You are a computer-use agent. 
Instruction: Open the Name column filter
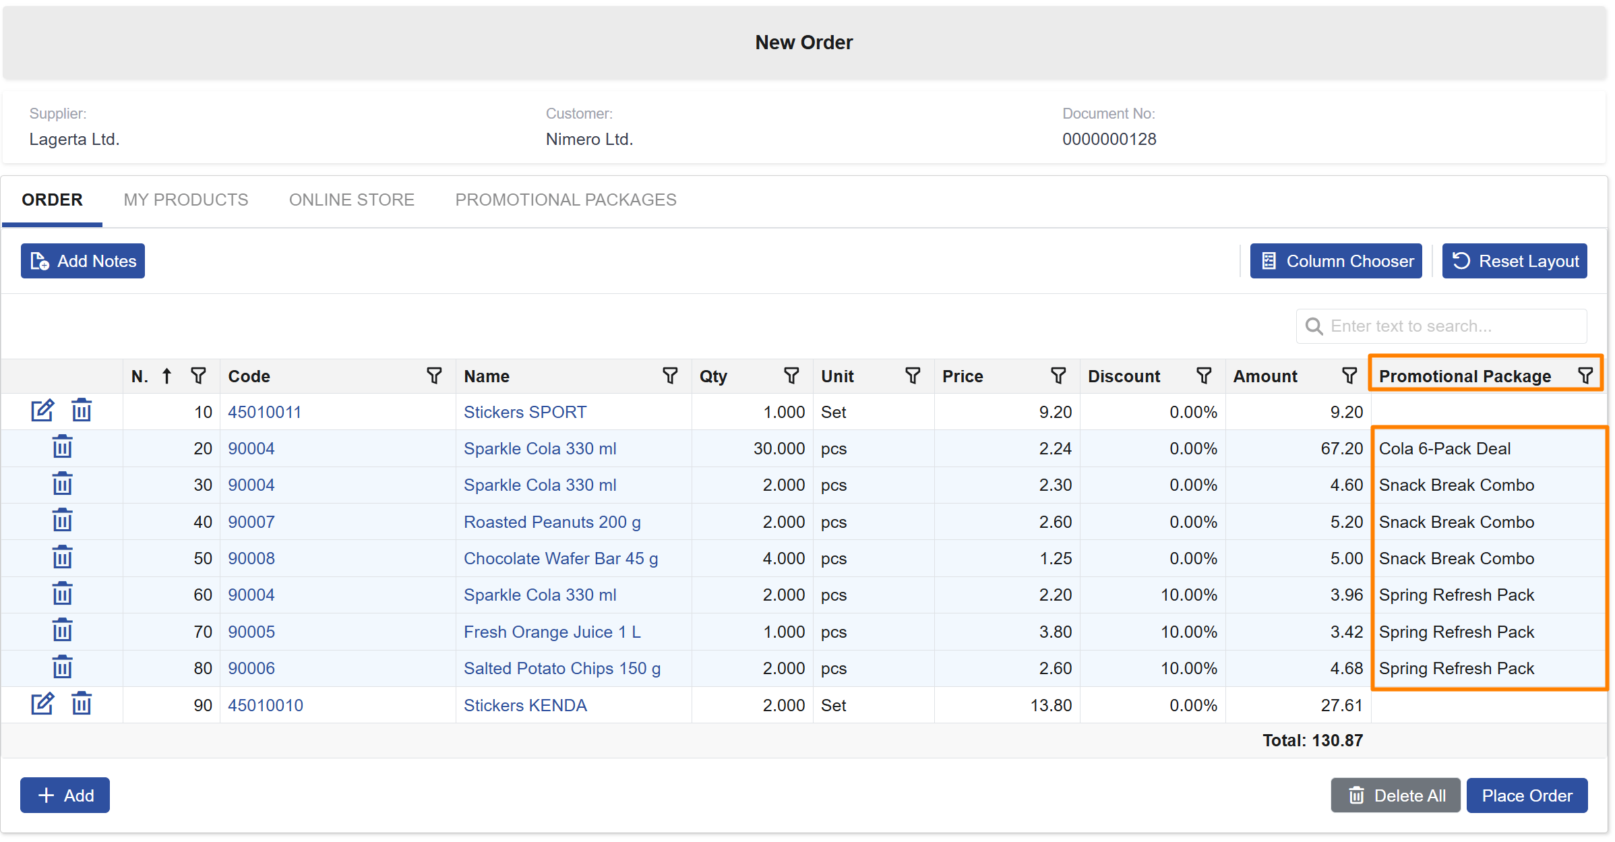(x=670, y=375)
